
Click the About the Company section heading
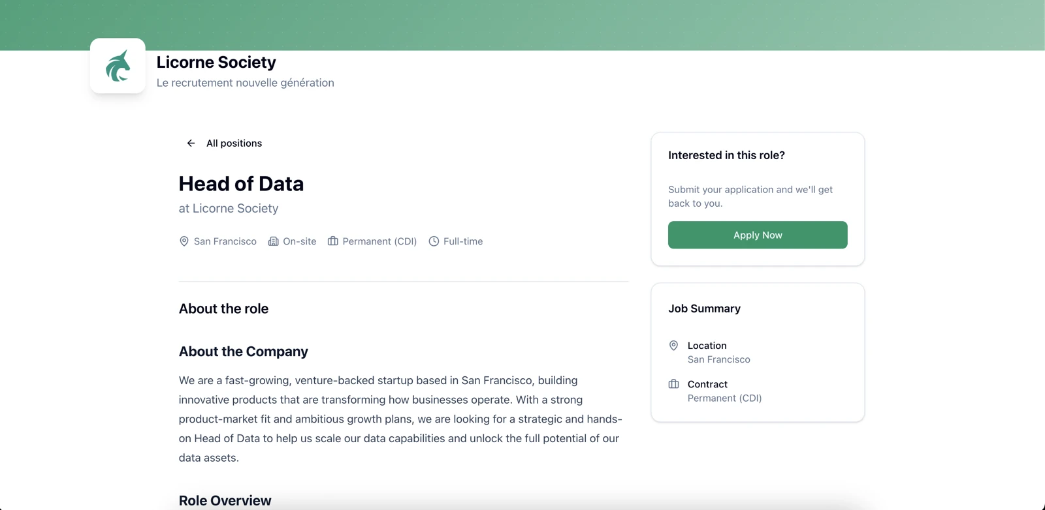pyautogui.click(x=243, y=352)
